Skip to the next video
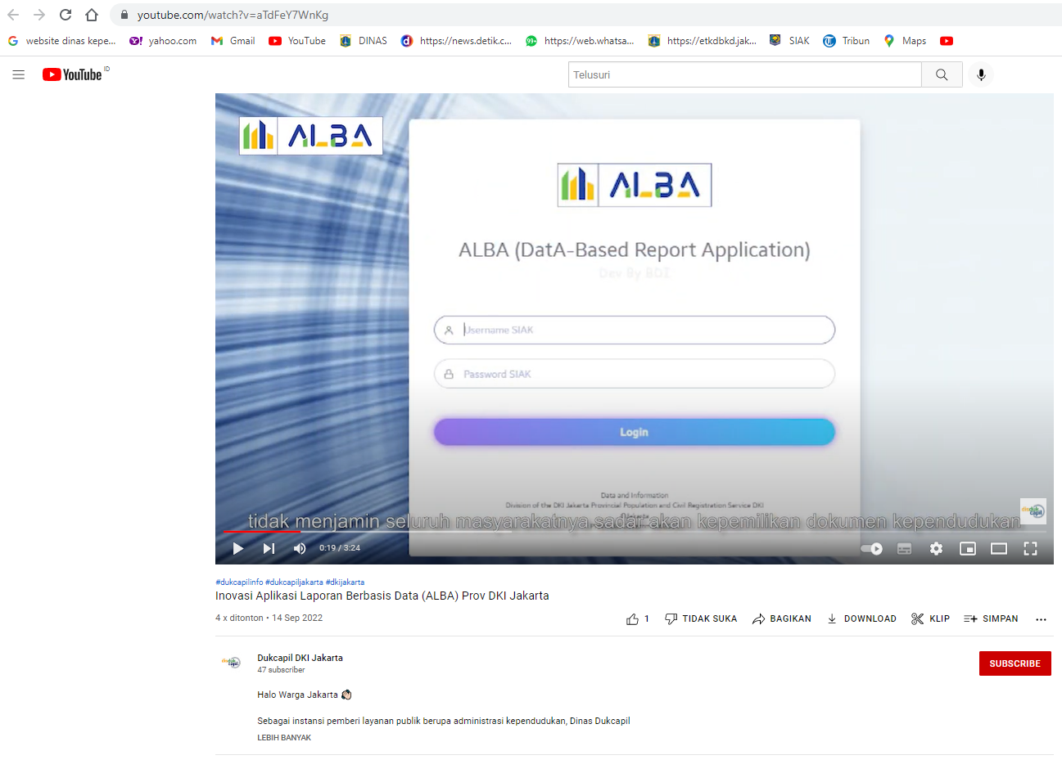Viewport: 1062px width, 760px height. click(x=269, y=548)
